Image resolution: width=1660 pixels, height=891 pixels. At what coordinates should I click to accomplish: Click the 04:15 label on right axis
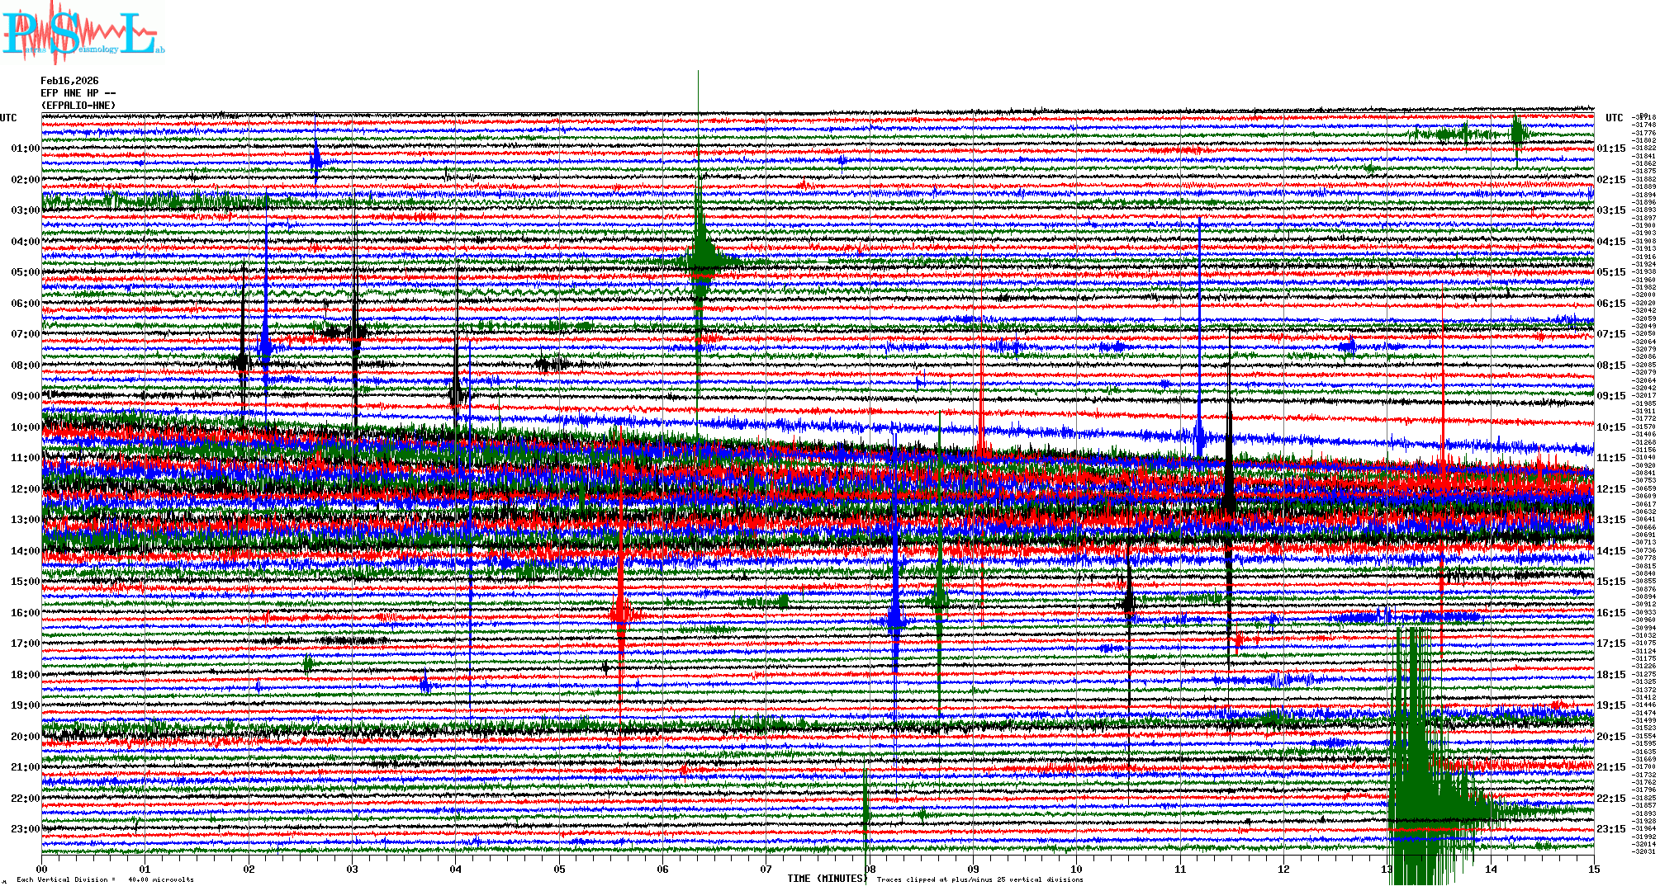pyautogui.click(x=1610, y=242)
